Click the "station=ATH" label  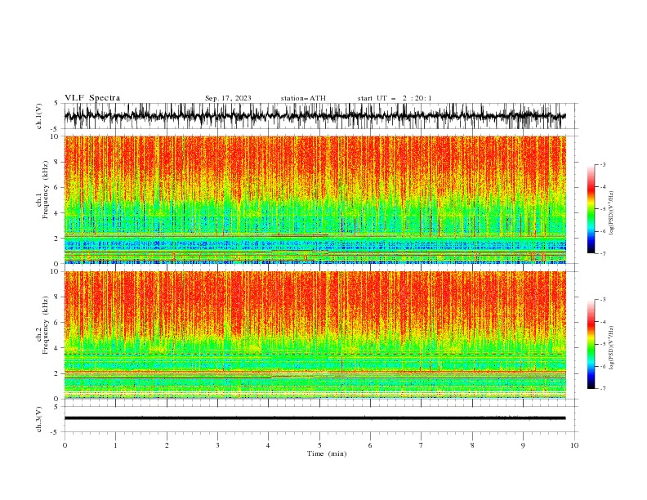pyautogui.click(x=303, y=98)
